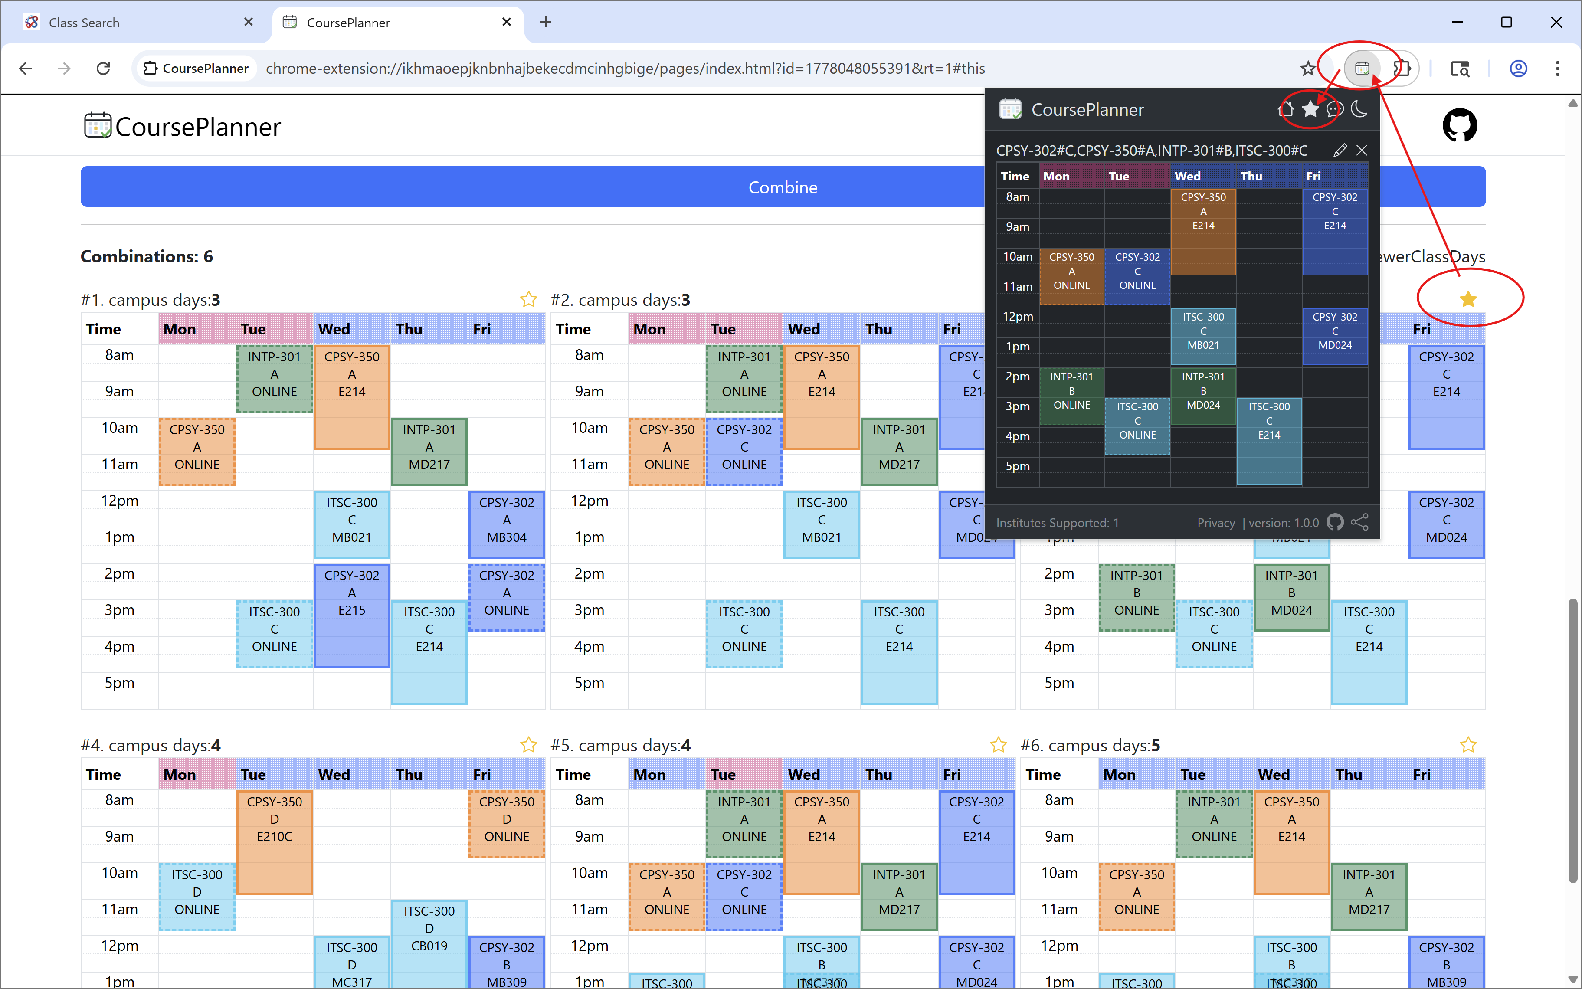
Task: Open the Chrome three-dot menu
Action: (1558, 68)
